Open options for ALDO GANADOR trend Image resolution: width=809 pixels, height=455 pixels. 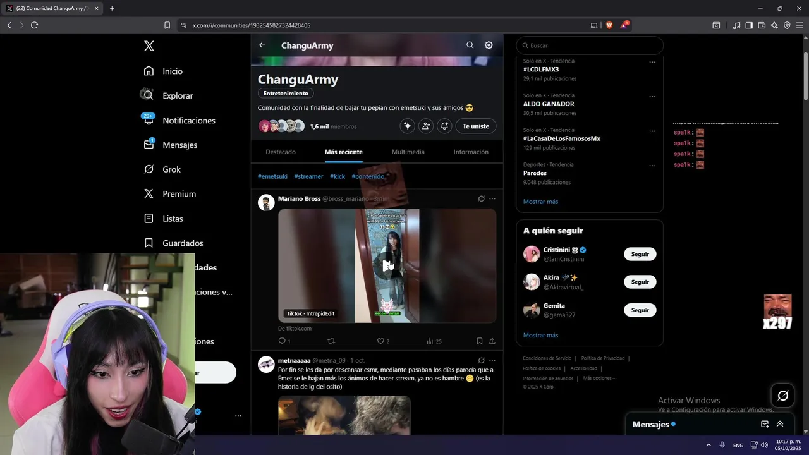point(652,97)
